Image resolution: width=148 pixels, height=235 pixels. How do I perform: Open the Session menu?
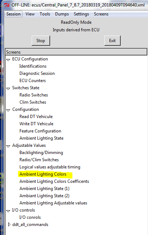(x=13, y=14)
